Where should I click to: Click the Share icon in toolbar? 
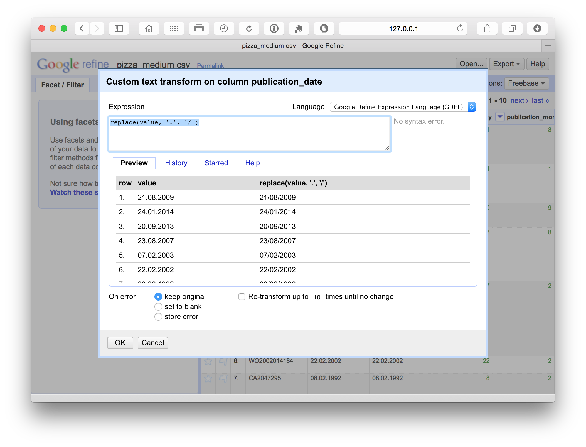point(487,28)
